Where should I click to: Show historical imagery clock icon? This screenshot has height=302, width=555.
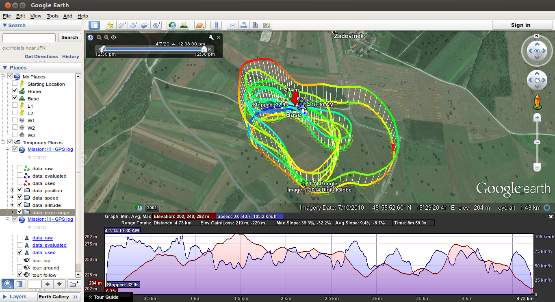(x=172, y=25)
